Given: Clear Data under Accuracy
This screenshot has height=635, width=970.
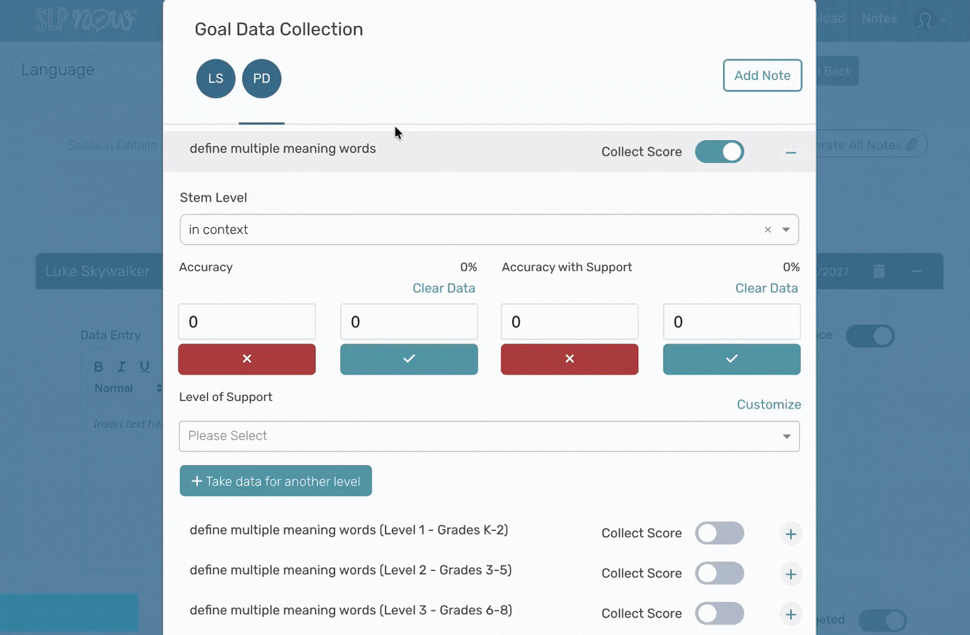Looking at the screenshot, I should tap(444, 288).
